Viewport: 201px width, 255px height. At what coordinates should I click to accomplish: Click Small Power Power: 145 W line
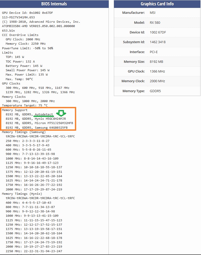[28, 70]
